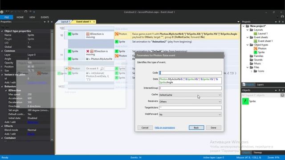
Task: Switch to the Layout 1 tab
Action: [65, 22]
